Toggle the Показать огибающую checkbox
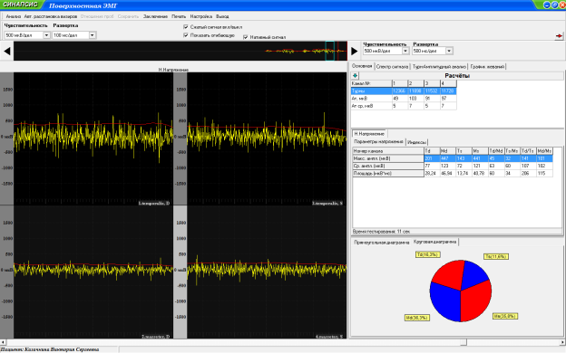Image resolution: width=566 pixels, height=353 pixels. 186,35
